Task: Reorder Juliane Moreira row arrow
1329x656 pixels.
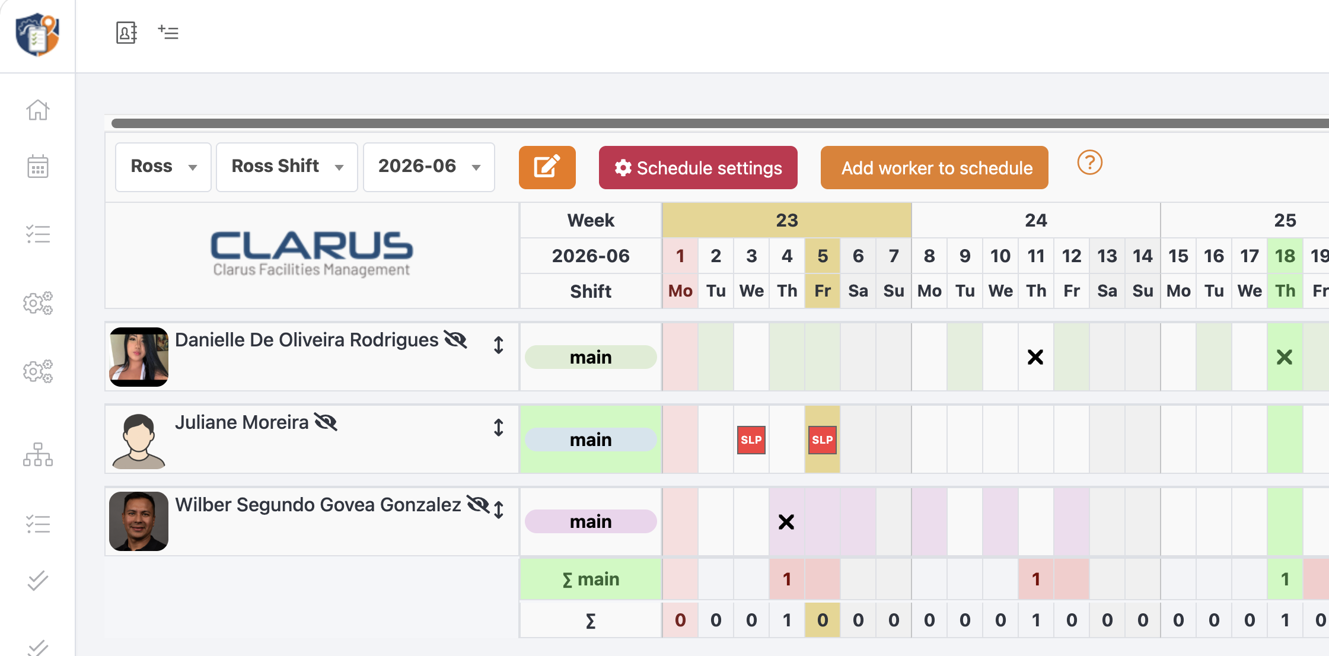Action: click(499, 428)
